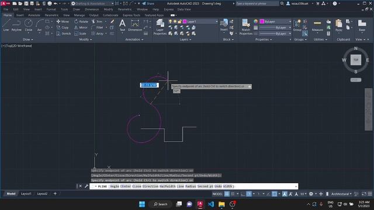The height and width of the screenshot is (210, 374).
Task: Select the Arc tool
Action: click(x=39, y=26)
